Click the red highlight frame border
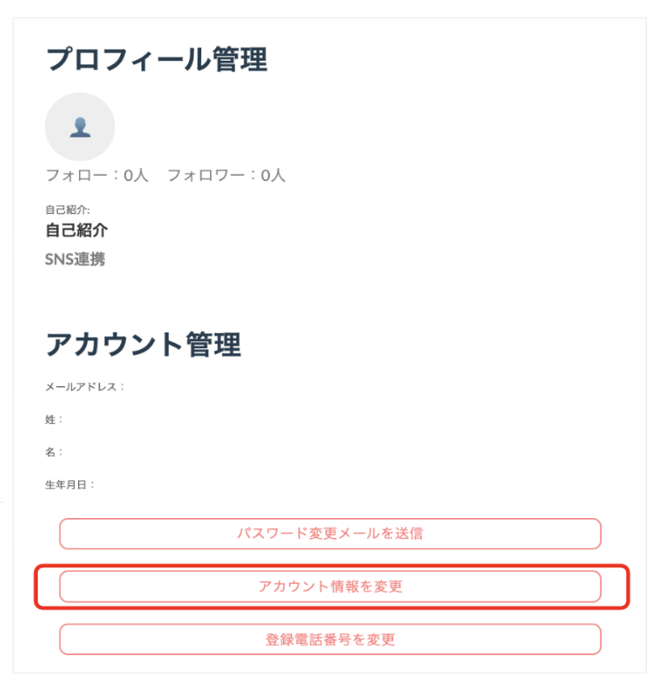This screenshot has width=661, height=693. coord(331,566)
